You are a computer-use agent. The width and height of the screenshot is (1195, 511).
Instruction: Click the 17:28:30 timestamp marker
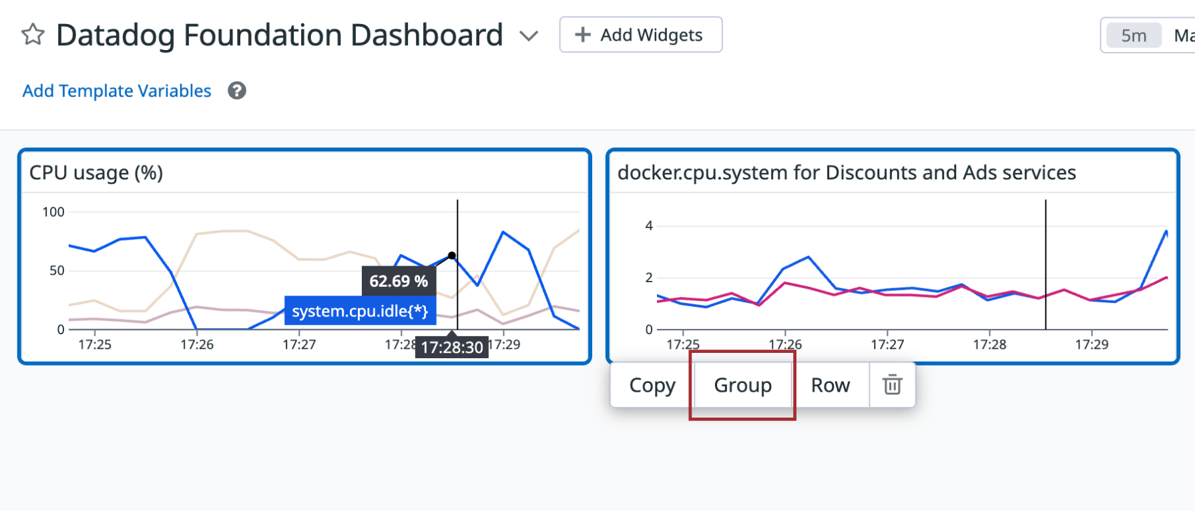point(452,347)
